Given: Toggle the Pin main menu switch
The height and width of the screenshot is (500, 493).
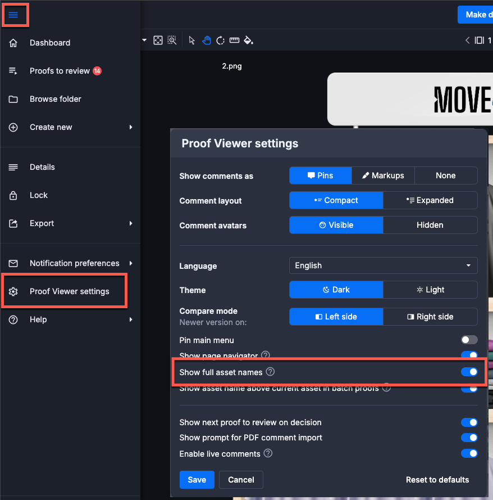Looking at the screenshot, I should click(469, 340).
